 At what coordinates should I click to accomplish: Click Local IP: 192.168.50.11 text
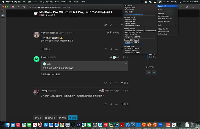[133, 48]
